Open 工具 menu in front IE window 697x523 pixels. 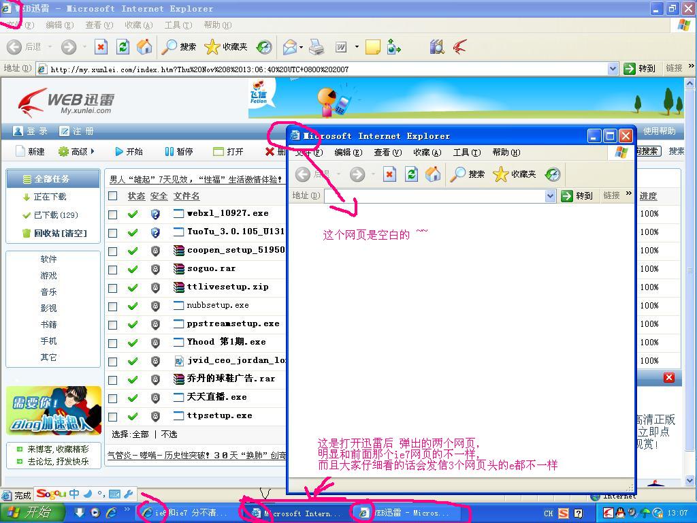click(x=467, y=153)
